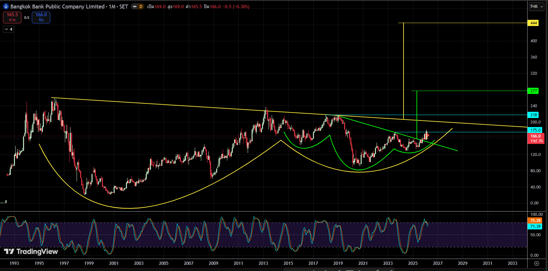
Task: Click the 2019 label on the time axis
Action: click(338, 263)
